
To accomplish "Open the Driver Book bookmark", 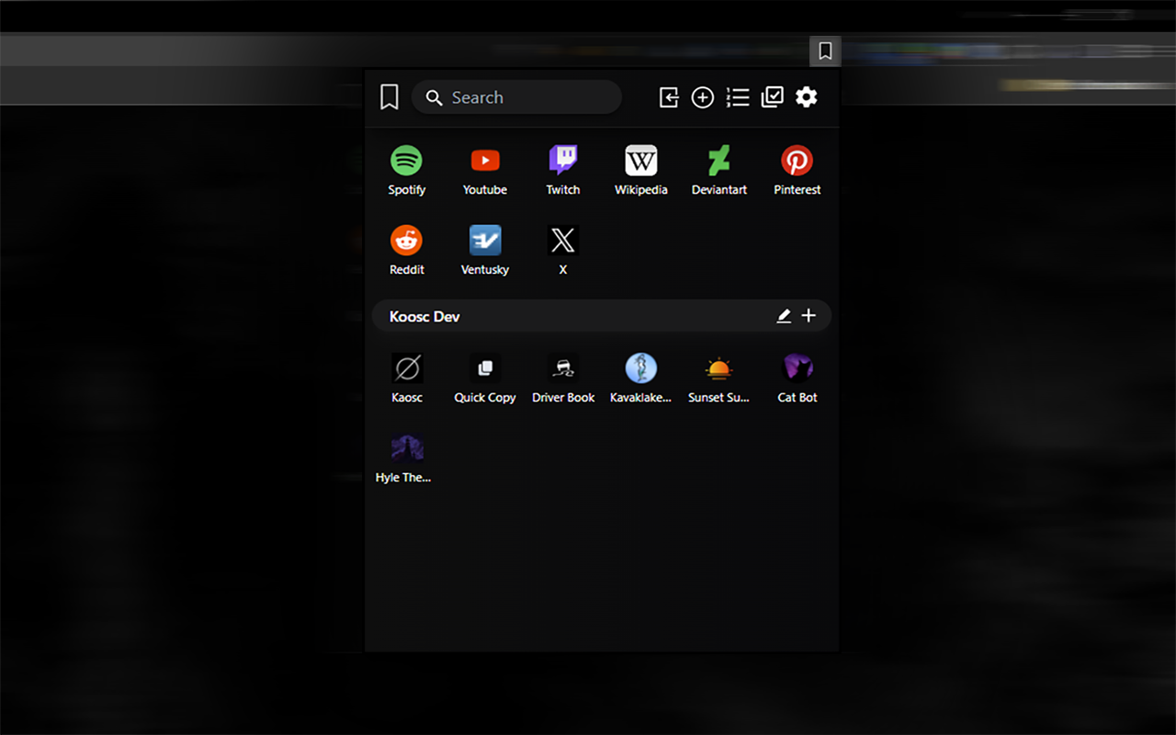I will pyautogui.click(x=563, y=378).
